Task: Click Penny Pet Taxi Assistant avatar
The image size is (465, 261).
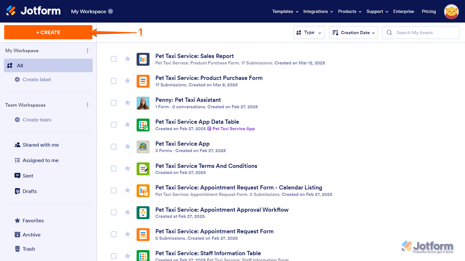Action: point(143,103)
